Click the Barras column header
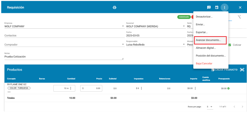 click(42, 79)
